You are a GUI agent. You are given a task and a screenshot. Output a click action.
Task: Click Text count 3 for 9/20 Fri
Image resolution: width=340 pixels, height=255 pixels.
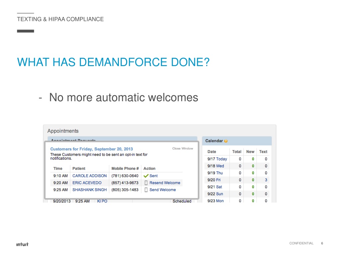click(x=266, y=180)
